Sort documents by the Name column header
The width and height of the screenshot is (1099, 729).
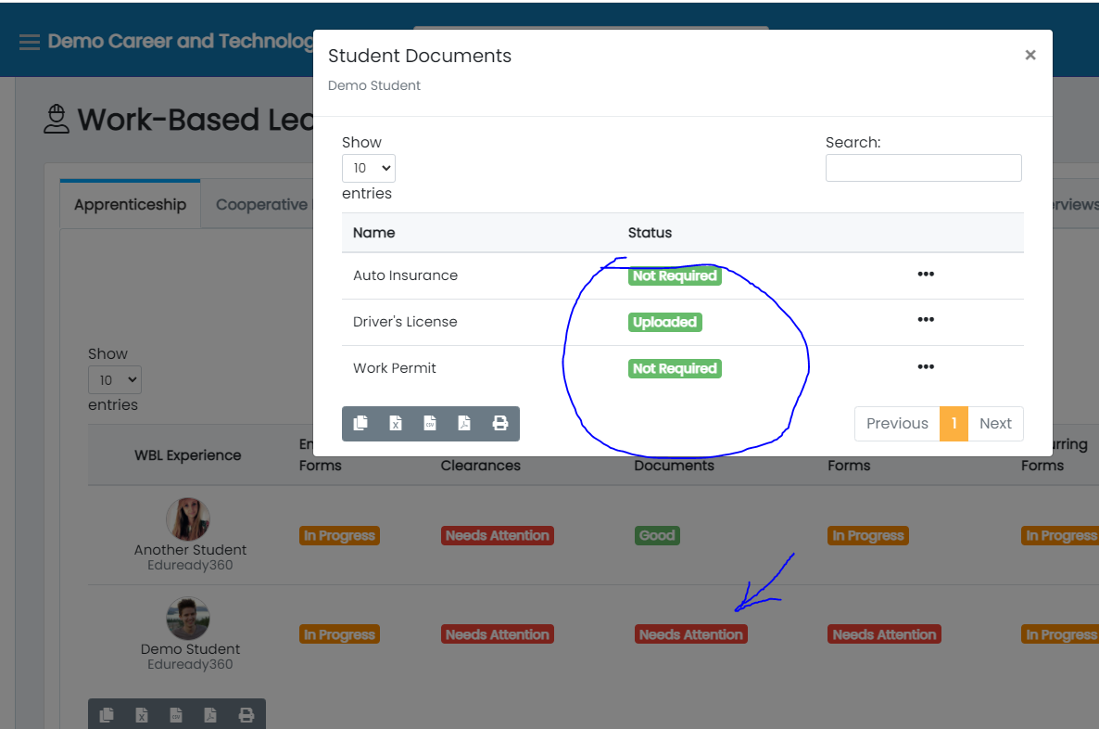pos(374,233)
